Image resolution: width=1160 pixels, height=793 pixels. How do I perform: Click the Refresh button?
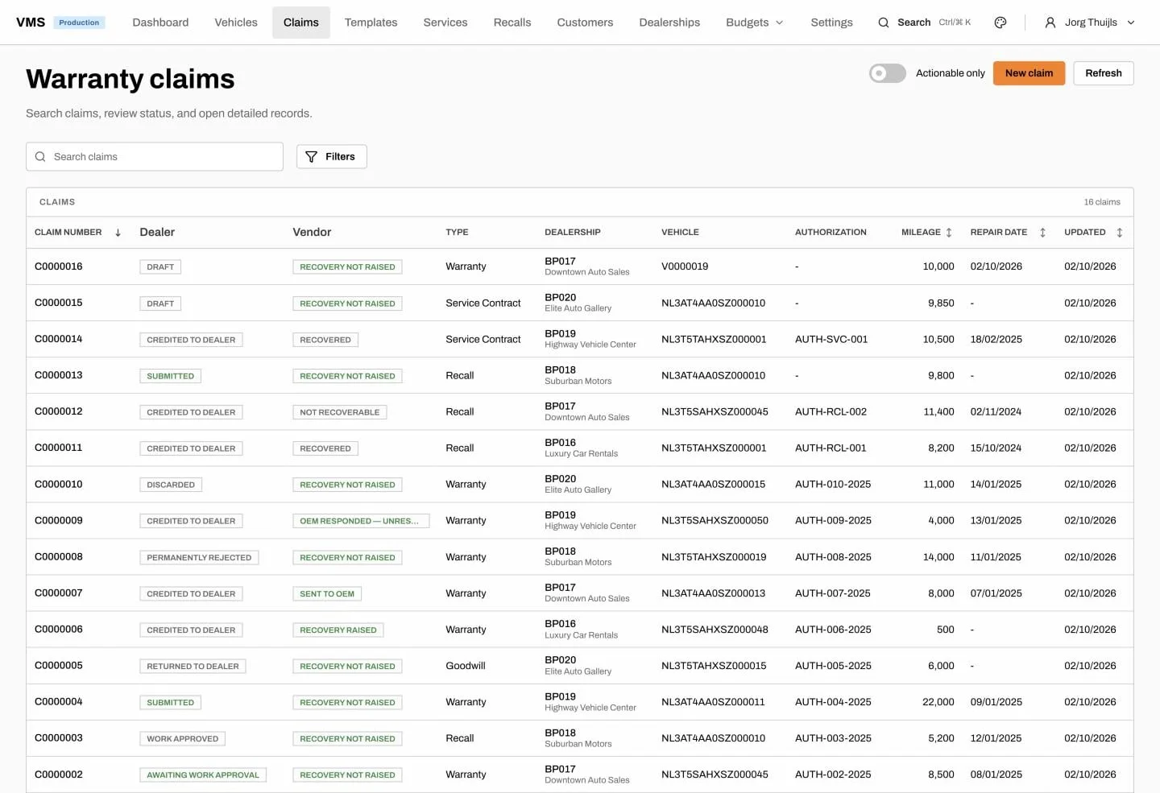[1103, 73]
